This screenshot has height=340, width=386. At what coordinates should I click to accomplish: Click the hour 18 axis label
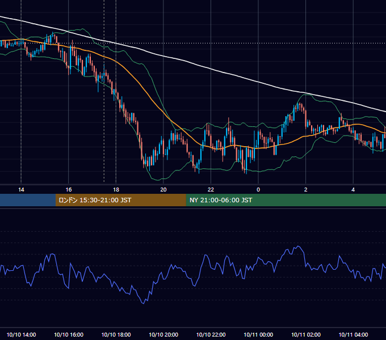point(116,190)
